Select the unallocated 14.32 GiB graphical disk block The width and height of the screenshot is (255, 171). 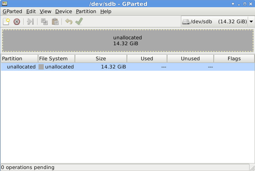click(x=128, y=41)
